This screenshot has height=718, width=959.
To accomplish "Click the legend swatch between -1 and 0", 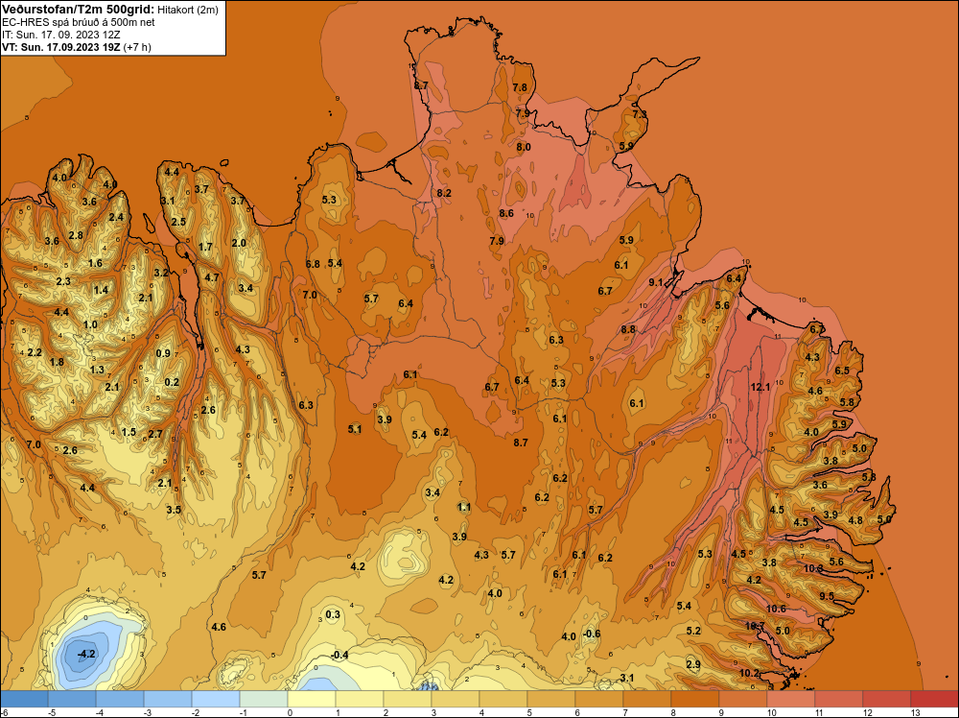I will pyautogui.click(x=264, y=699).
